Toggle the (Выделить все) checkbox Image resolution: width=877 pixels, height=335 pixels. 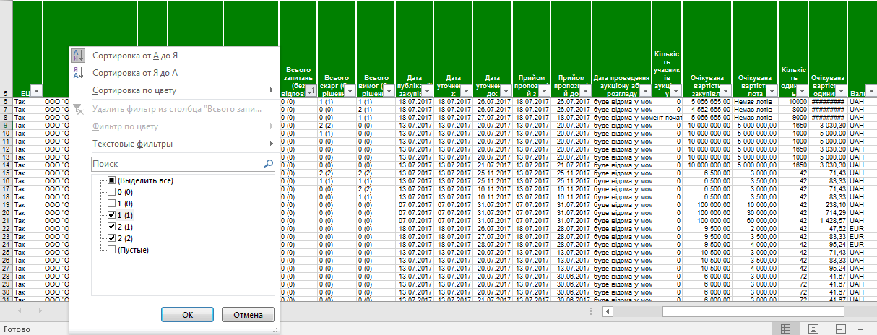pos(111,180)
